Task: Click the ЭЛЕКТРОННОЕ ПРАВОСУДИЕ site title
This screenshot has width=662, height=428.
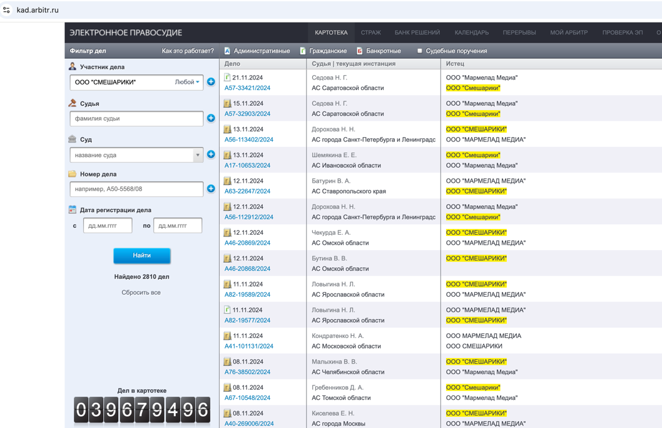Action: coord(126,33)
